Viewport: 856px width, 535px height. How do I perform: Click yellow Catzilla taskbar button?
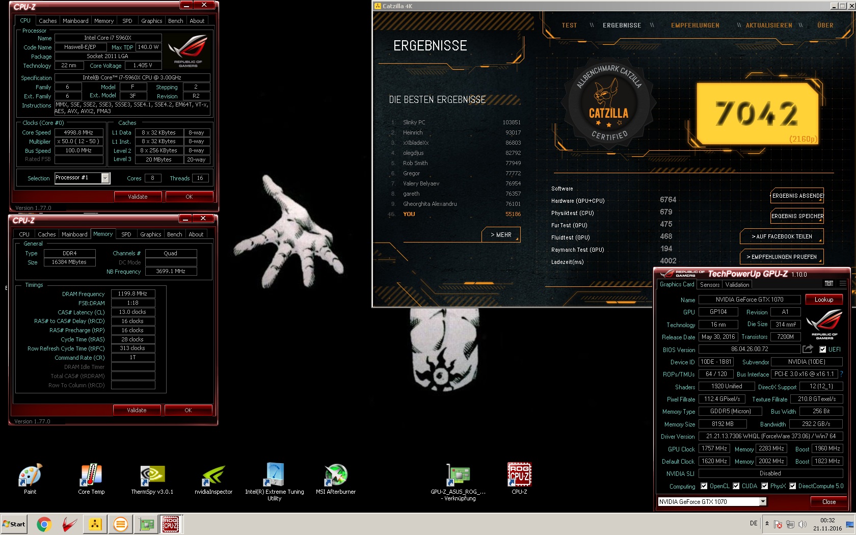click(x=95, y=524)
